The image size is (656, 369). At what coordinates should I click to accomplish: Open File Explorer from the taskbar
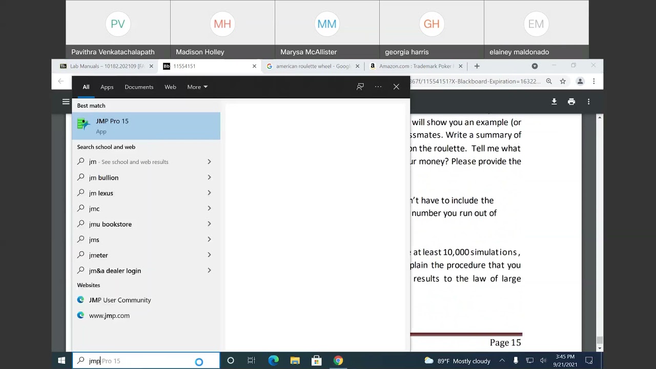tap(295, 361)
